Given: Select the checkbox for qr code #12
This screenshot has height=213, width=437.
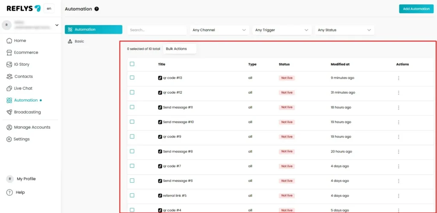Looking at the screenshot, I should coord(132,92).
